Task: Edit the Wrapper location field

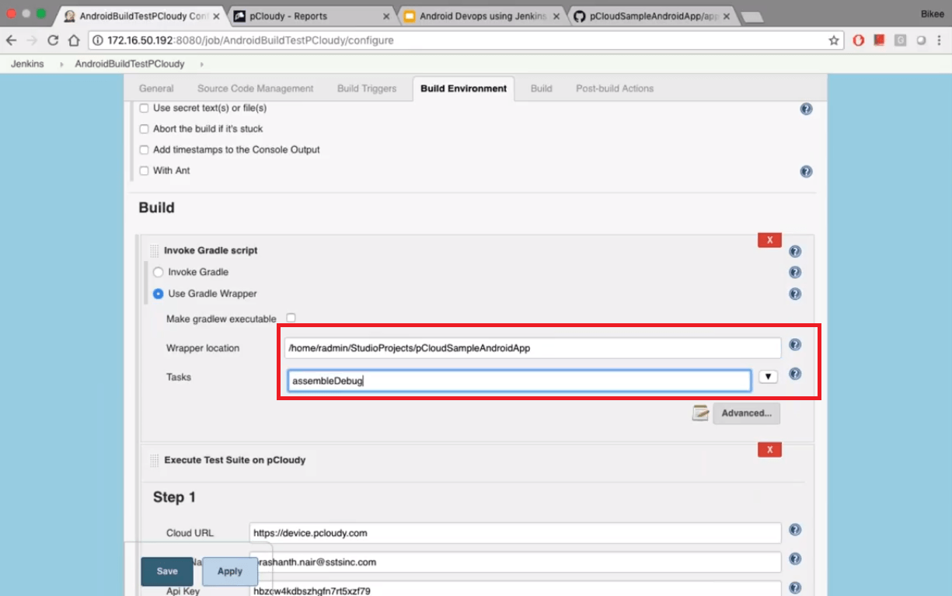Action: tap(532, 348)
